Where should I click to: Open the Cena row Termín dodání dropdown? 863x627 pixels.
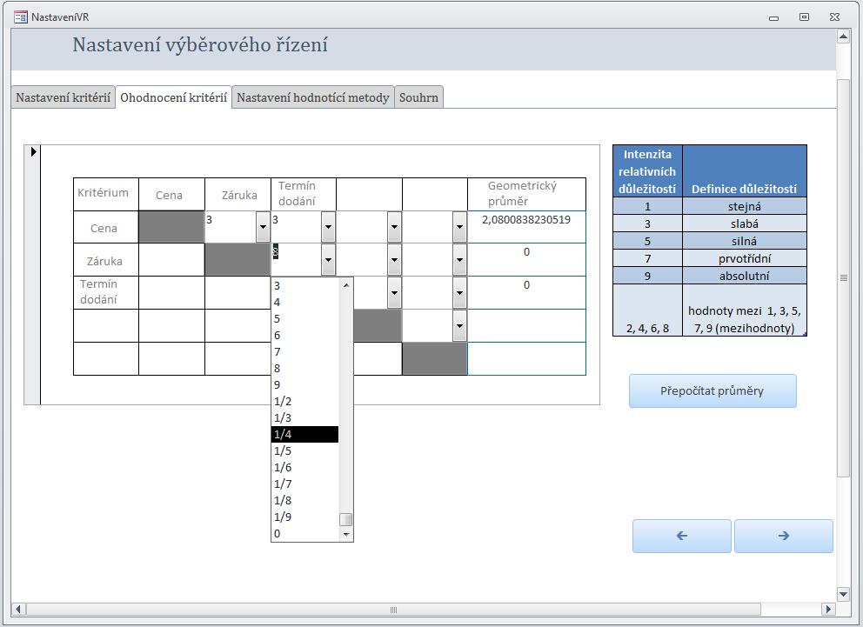(329, 227)
